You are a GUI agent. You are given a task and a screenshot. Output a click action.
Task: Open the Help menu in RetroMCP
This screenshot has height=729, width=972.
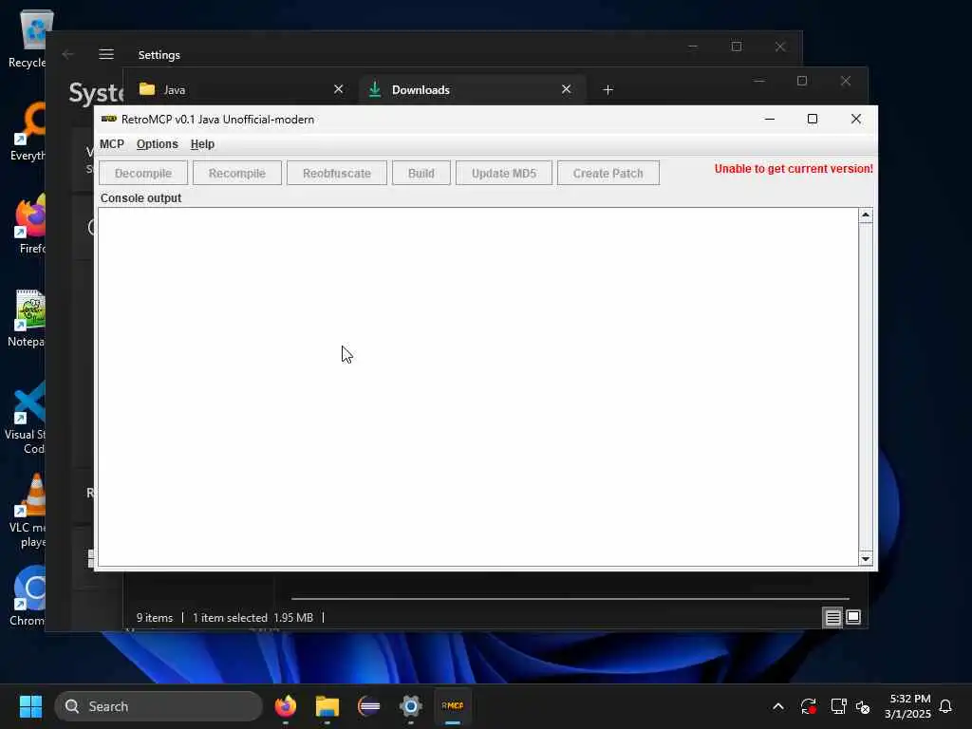click(202, 144)
